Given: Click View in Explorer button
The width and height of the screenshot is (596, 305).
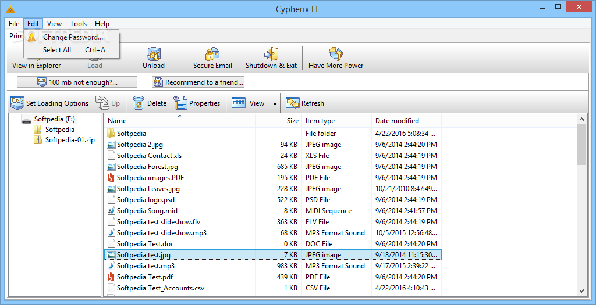Looking at the screenshot, I should pyautogui.click(x=37, y=65).
